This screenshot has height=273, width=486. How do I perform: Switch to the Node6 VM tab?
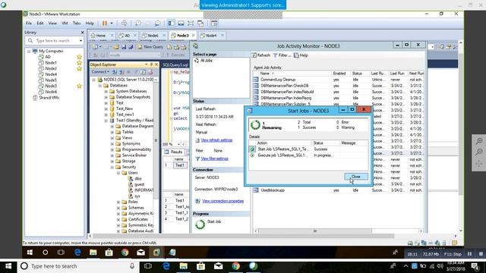tap(153, 36)
